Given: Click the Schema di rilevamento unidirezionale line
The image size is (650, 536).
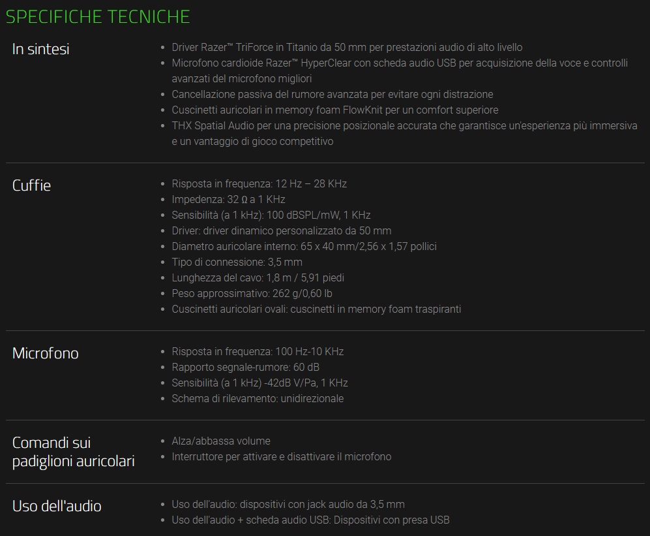Looking at the screenshot, I should pyautogui.click(x=258, y=398).
